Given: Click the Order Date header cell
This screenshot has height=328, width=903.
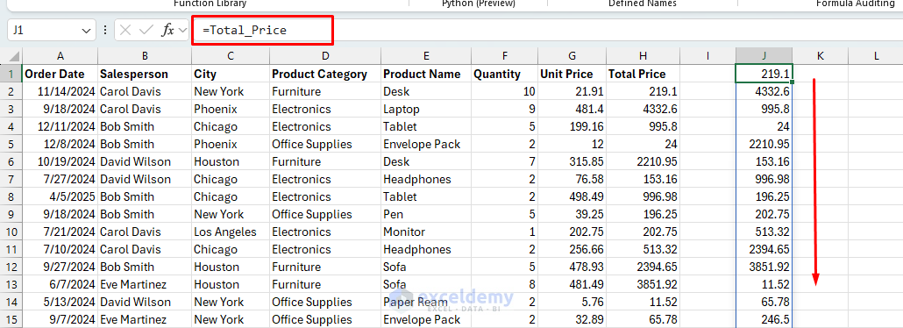Looking at the screenshot, I should (60, 74).
